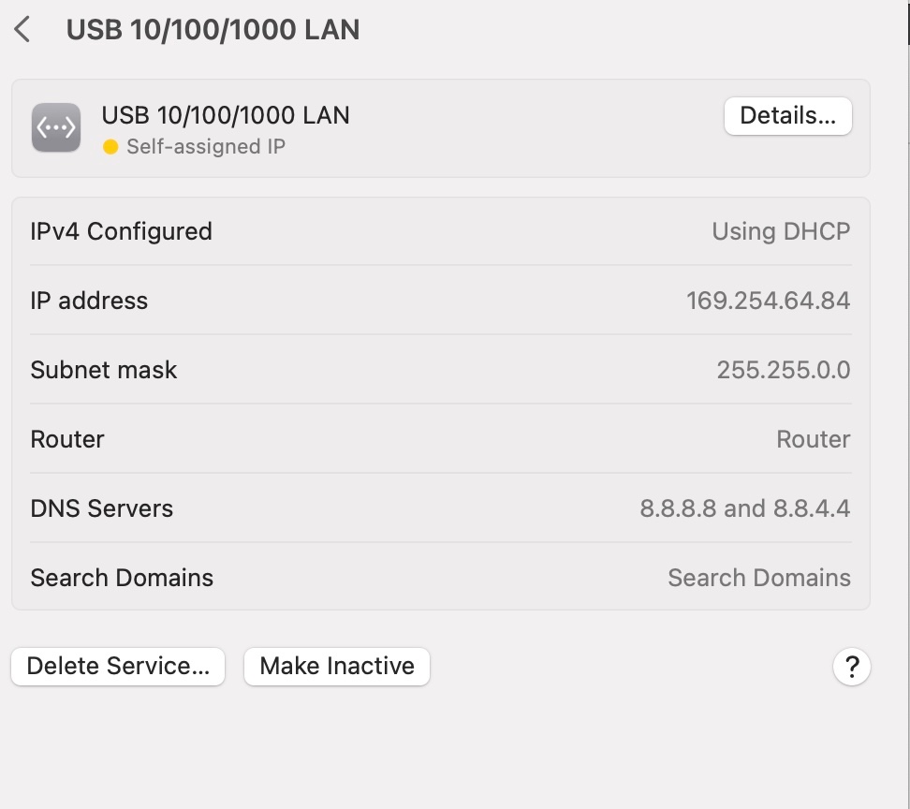
Task: Click Delete Service… button
Action: tap(118, 667)
